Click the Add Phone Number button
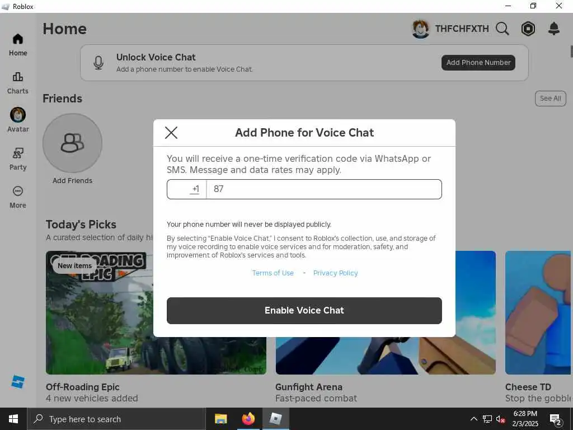Screen dimensions: 573x430 pyautogui.click(x=478, y=63)
